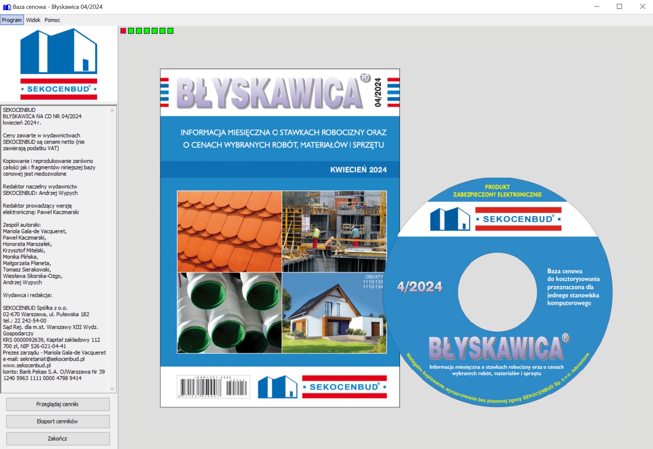653x449 pixels.
Task: Click the last green status square
Action: 170,31
